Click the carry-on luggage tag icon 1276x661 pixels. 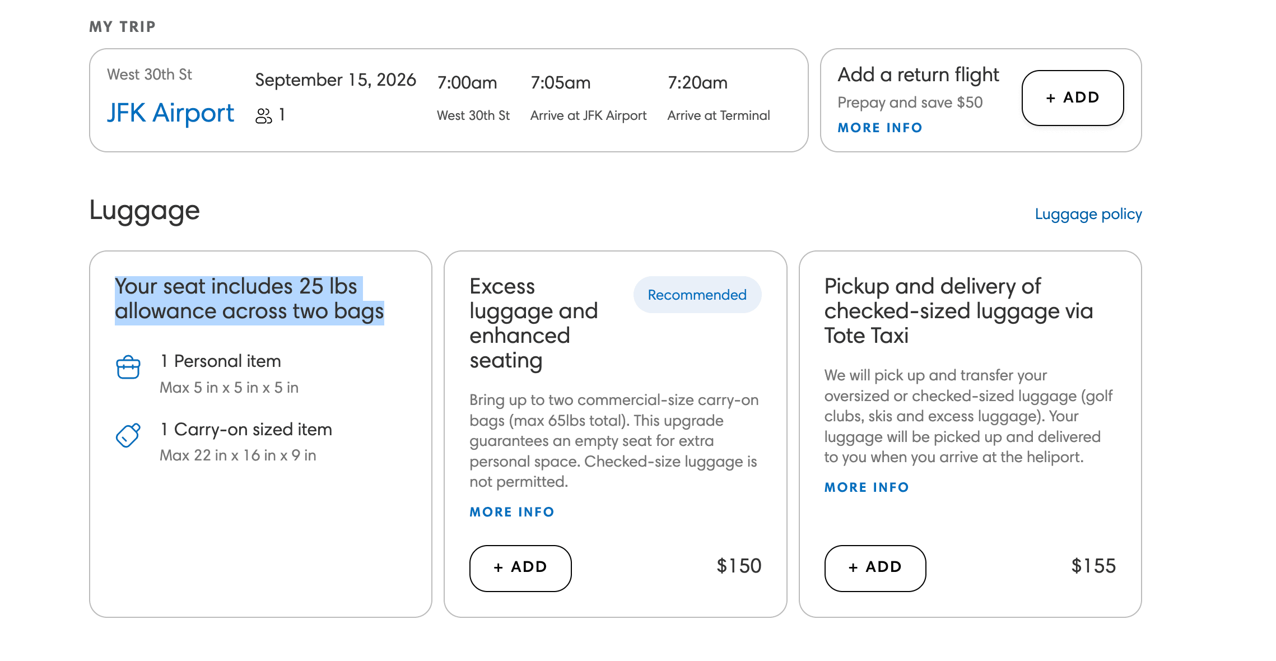coord(128,435)
